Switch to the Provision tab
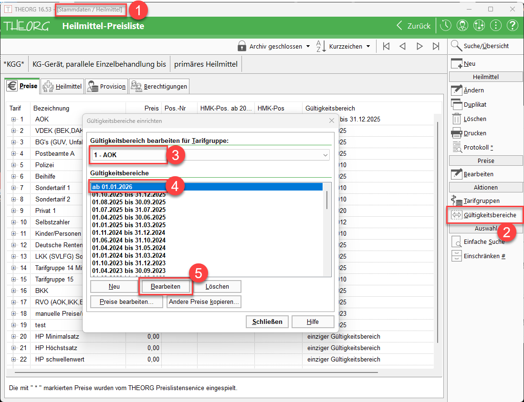 [x=106, y=87]
